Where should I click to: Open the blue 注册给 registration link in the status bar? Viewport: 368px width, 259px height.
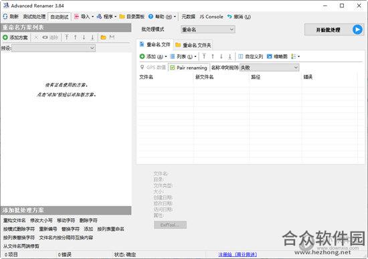[238, 254]
